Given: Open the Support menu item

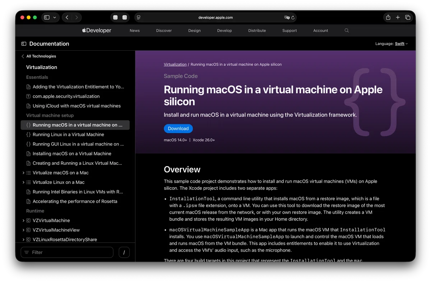Looking at the screenshot, I should point(289,31).
